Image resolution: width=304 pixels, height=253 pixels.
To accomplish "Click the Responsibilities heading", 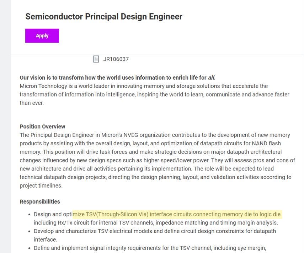I will (x=40, y=202).
